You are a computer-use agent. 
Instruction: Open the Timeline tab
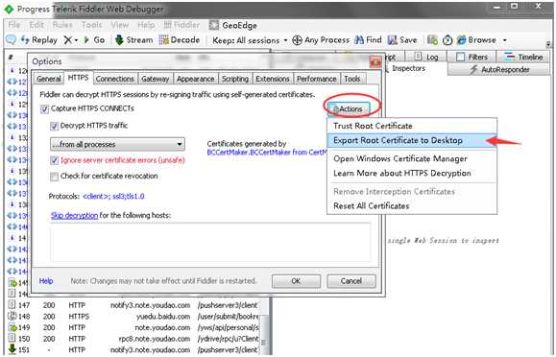coord(523,57)
